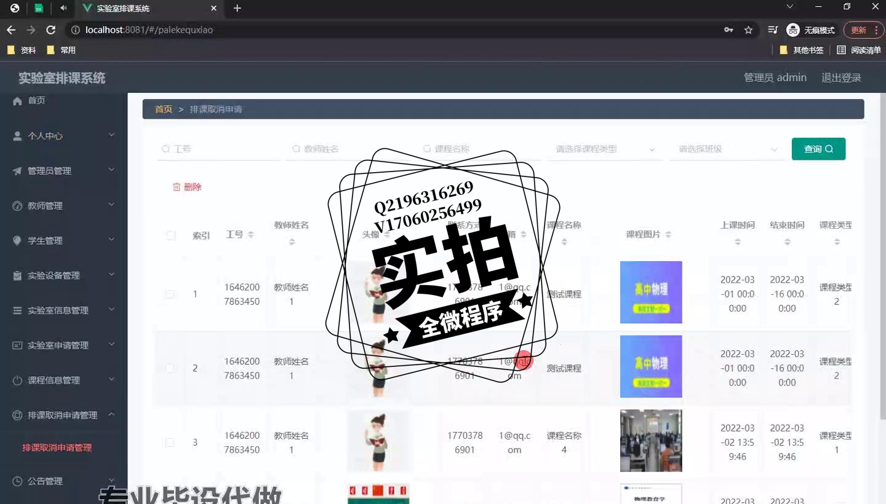Toggle the select-all header checkbox
886x504 pixels.
click(x=170, y=235)
